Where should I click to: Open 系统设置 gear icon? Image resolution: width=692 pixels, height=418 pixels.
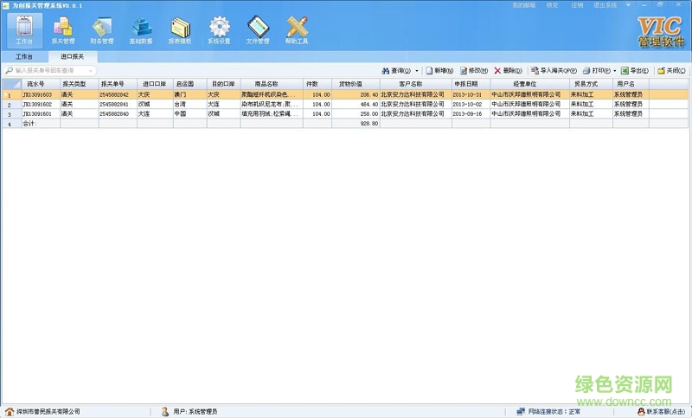pos(219,30)
